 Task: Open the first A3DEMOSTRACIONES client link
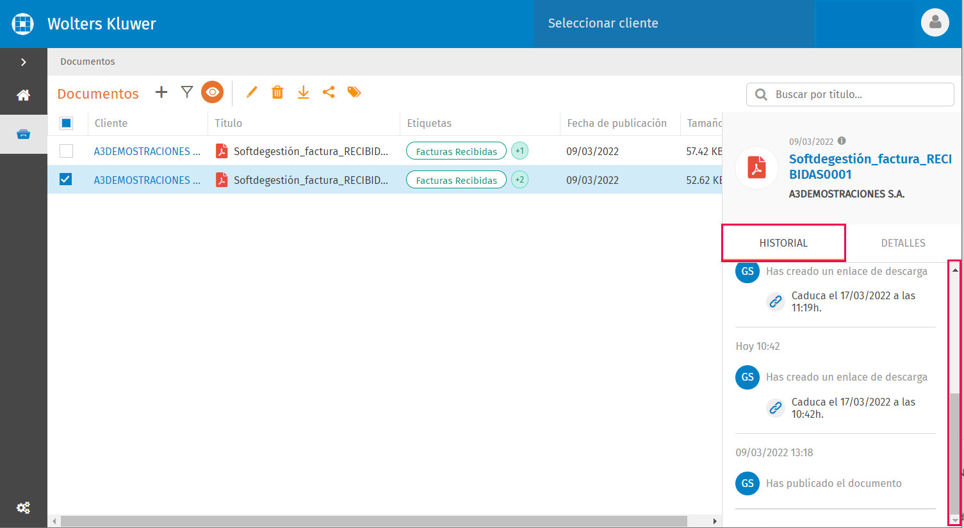click(x=147, y=151)
